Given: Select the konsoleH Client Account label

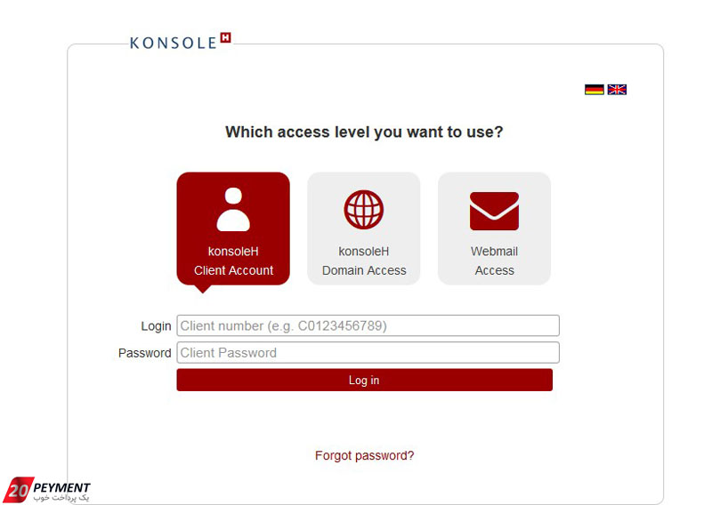Looking at the screenshot, I should click(x=233, y=261).
